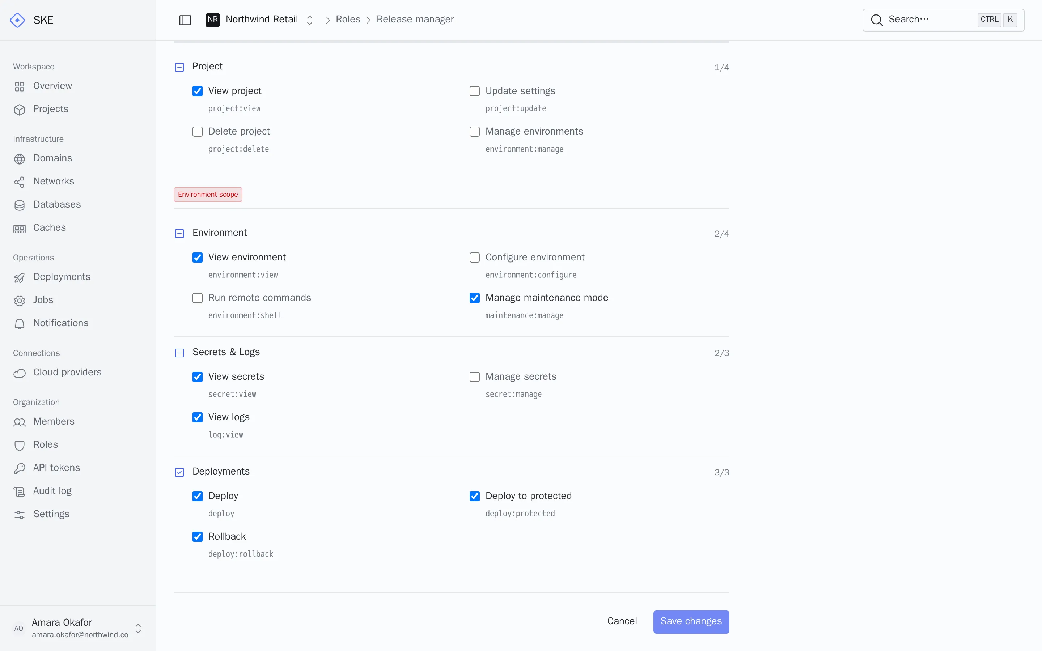Enable Run remote commands permission
Image resolution: width=1042 pixels, height=651 pixels.
coord(197,298)
